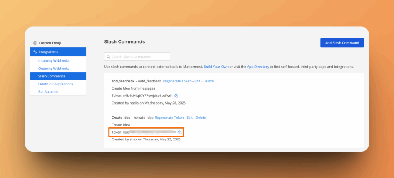The height and width of the screenshot is (178, 394).
Task: Click the link icon beside Integrations
Action: 35,52
